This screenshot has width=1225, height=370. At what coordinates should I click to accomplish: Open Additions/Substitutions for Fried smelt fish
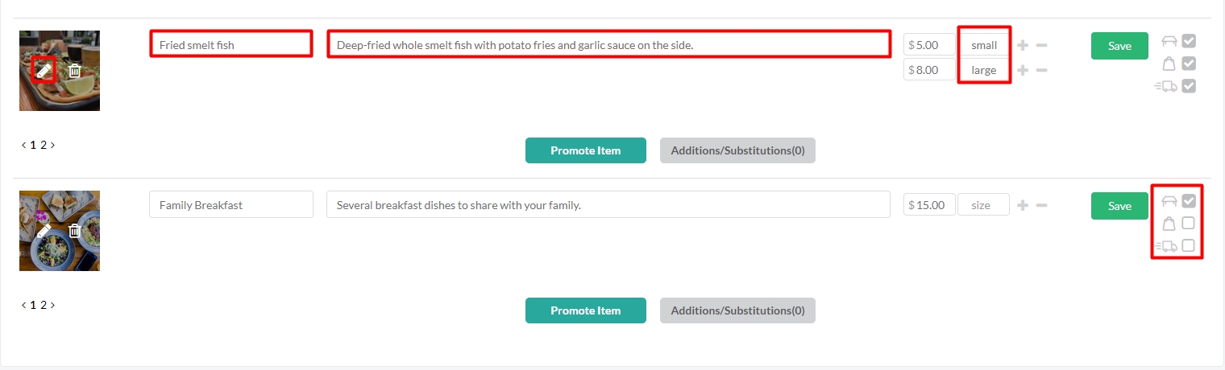(x=737, y=150)
